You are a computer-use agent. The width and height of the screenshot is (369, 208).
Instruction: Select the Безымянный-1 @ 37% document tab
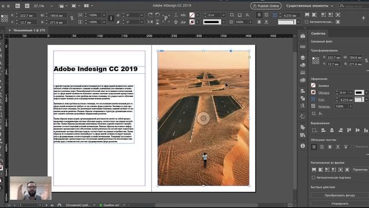tap(29, 30)
